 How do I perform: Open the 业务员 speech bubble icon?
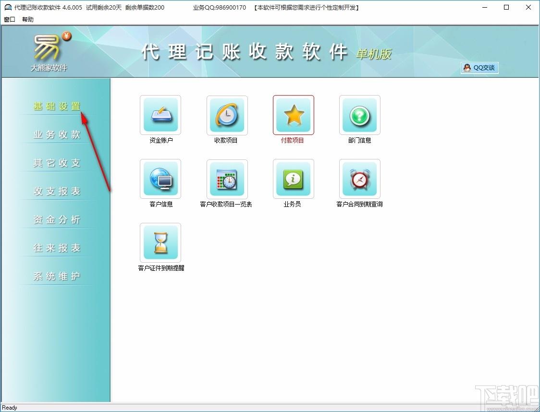294,179
